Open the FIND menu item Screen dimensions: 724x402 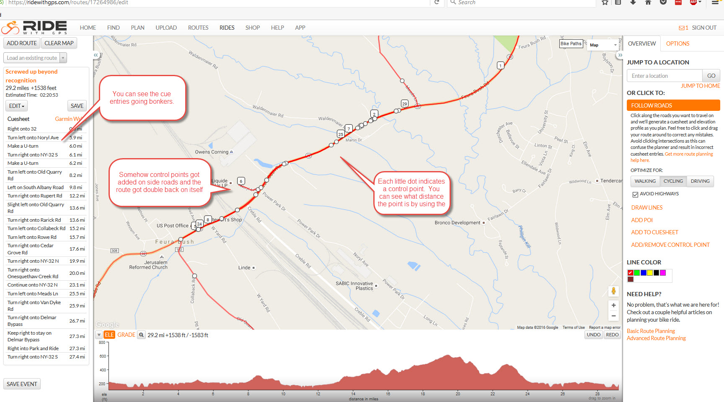pyautogui.click(x=113, y=28)
